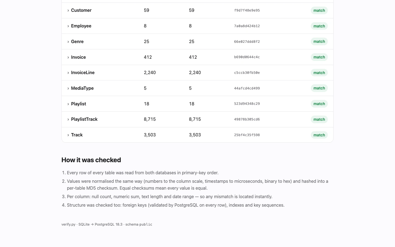Expand the InvoiceLine row chevron
This screenshot has width=395, height=247.
(68, 73)
